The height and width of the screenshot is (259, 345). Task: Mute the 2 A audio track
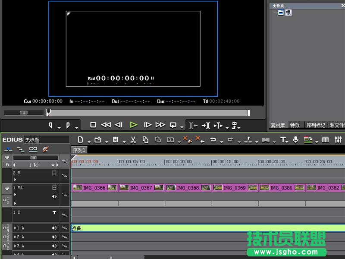(54, 237)
